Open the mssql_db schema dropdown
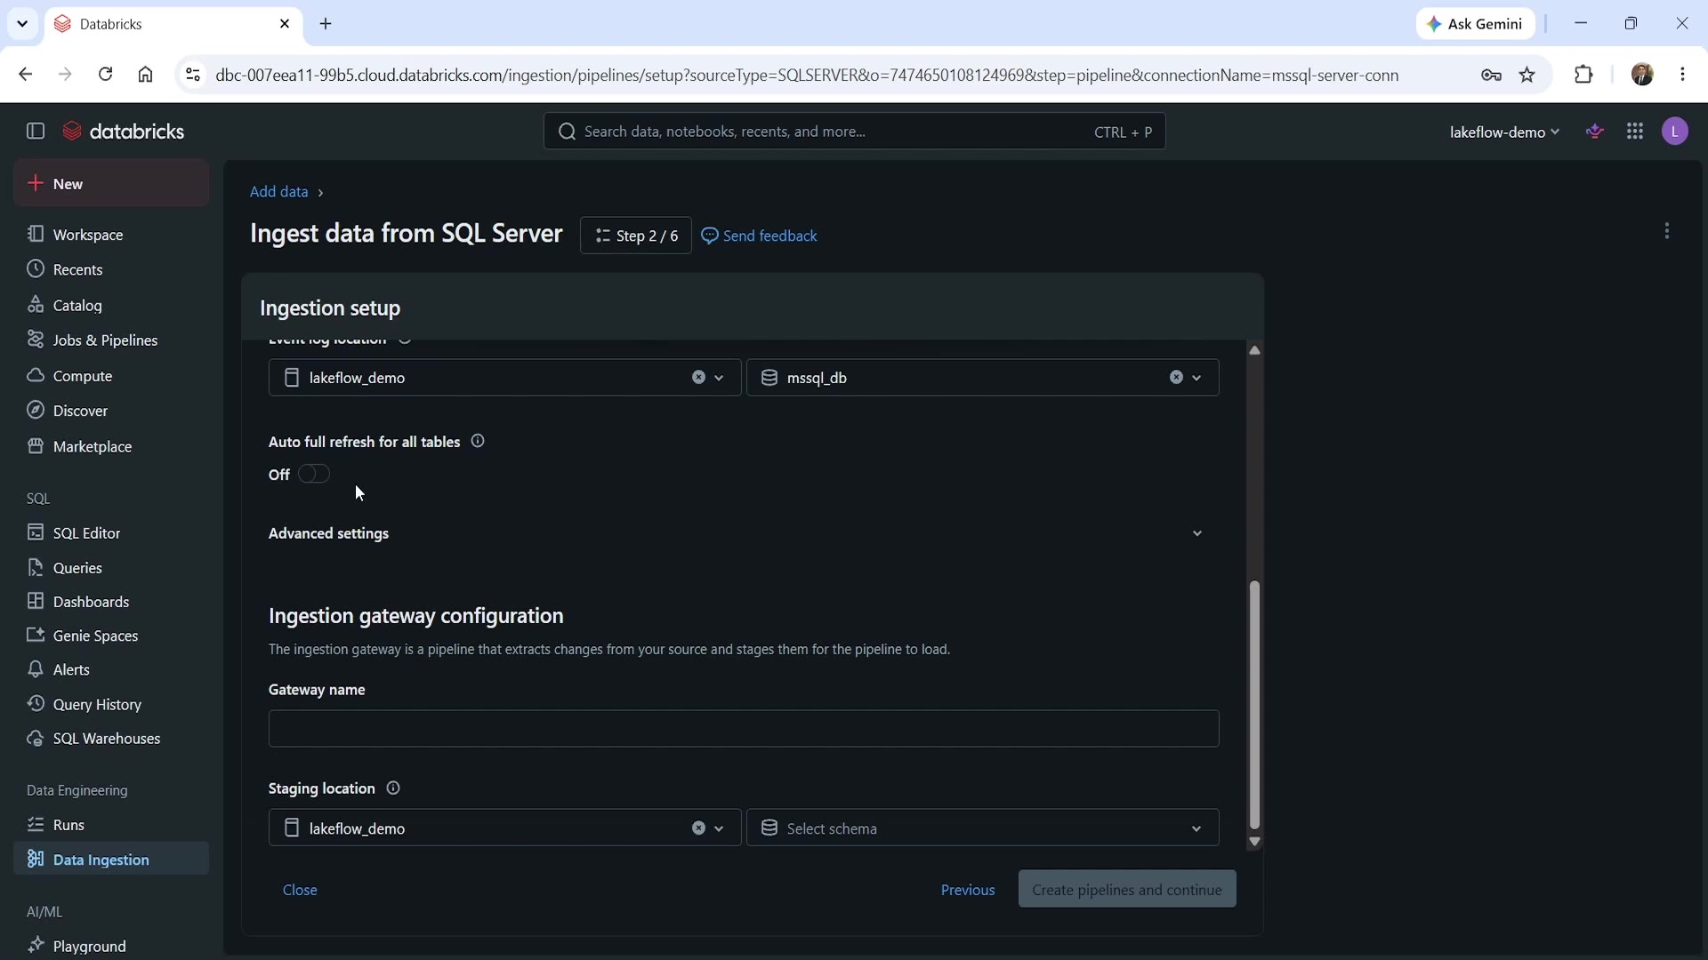Screen dimensions: 1708x960 pyautogui.click(x=1196, y=378)
